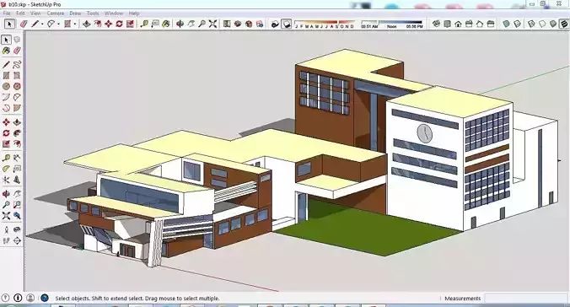Open the Shadow Settings icon
The image size is (570, 307).
(x=275, y=24)
